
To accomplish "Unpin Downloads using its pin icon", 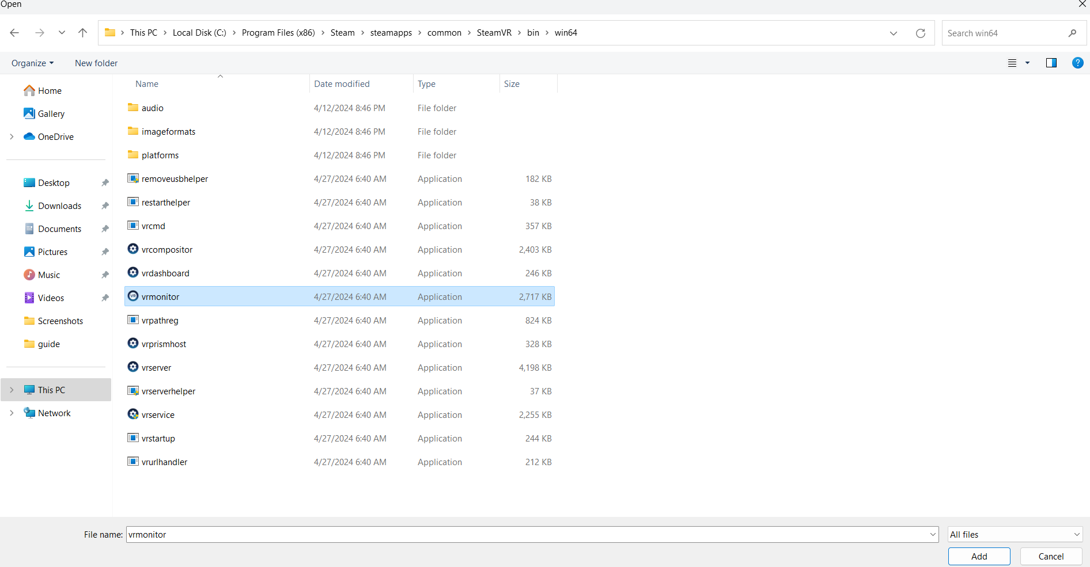I will [x=105, y=206].
